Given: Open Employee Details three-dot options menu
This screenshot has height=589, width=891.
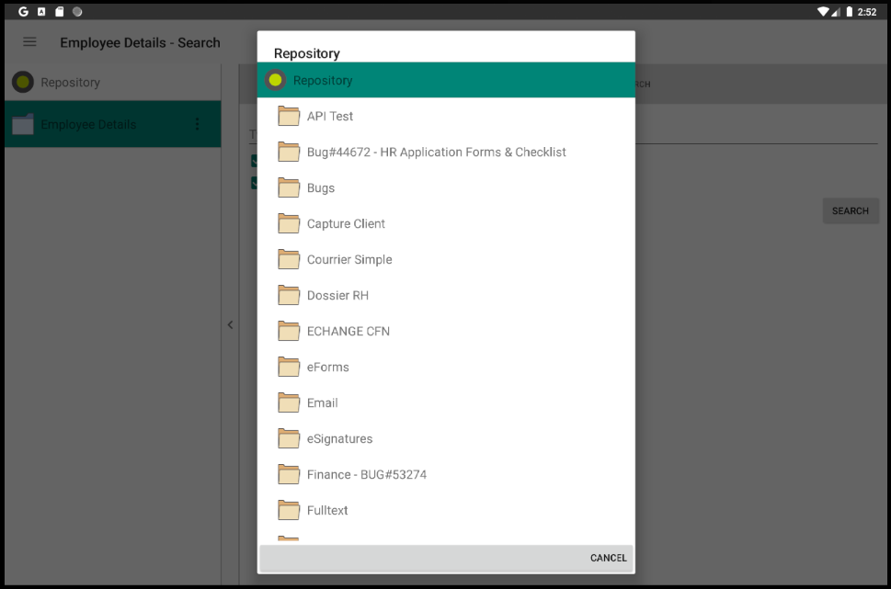Looking at the screenshot, I should coord(197,124).
